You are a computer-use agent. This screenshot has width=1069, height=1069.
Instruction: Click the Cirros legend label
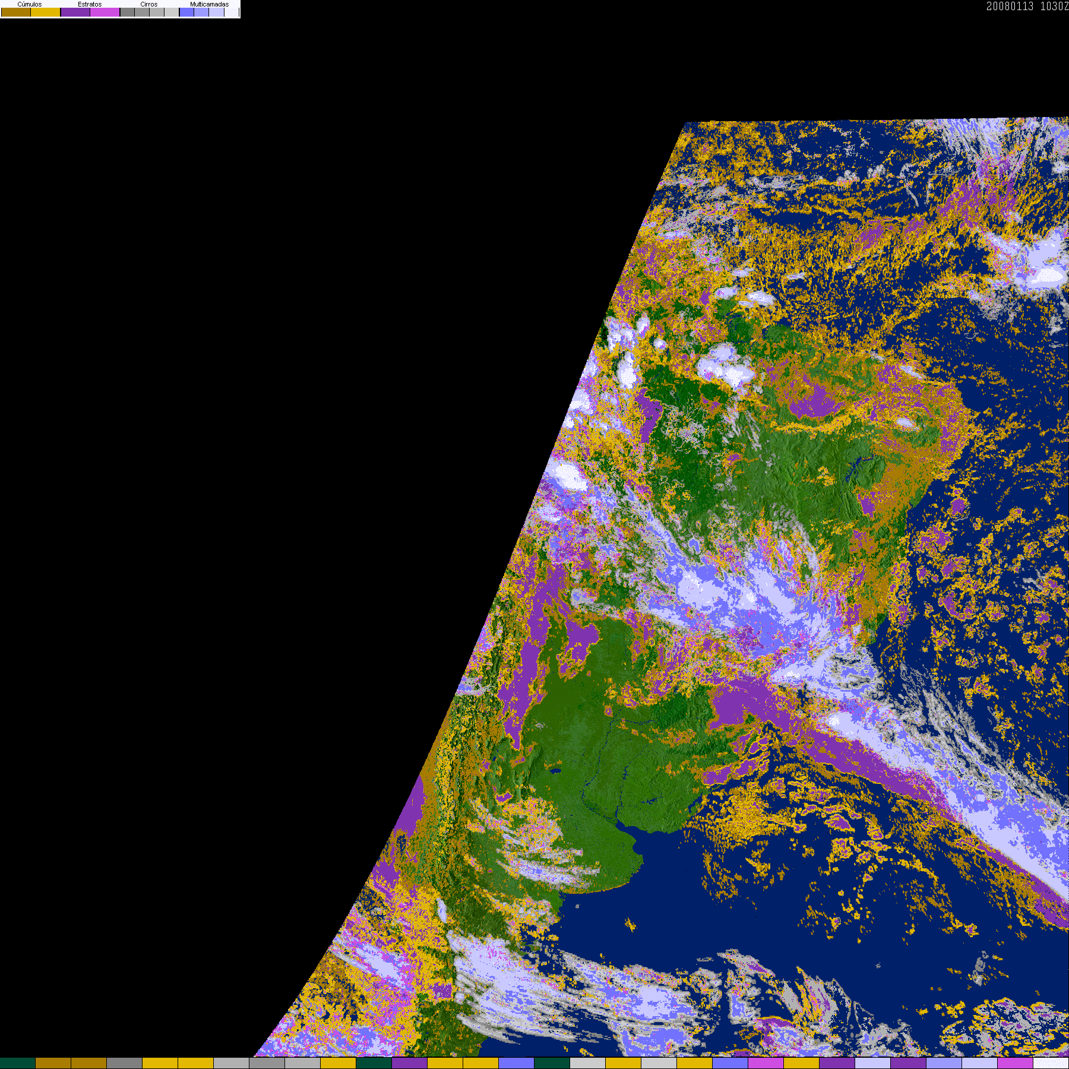tap(149, 4)
